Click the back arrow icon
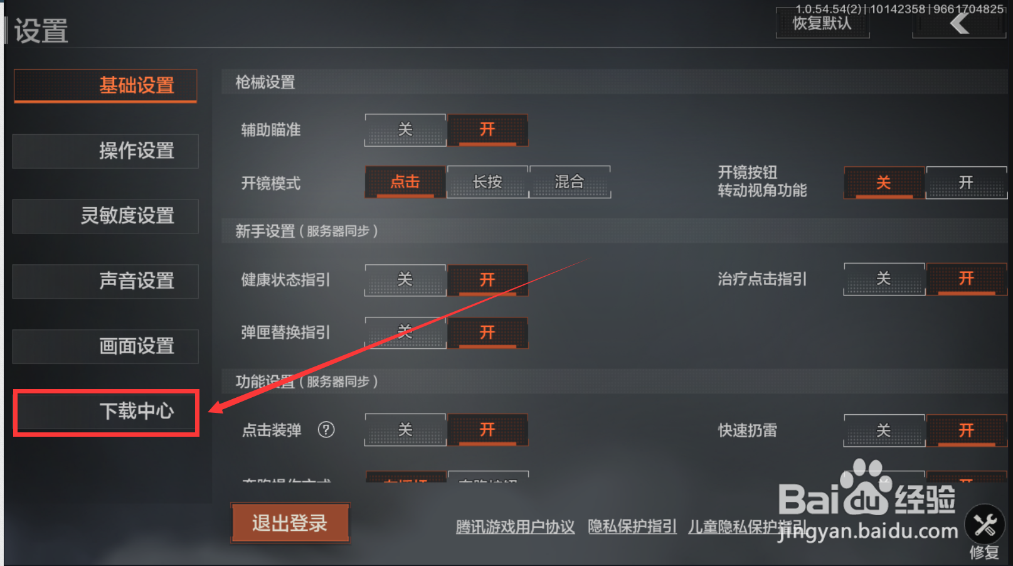 click(x=960, y=24)
